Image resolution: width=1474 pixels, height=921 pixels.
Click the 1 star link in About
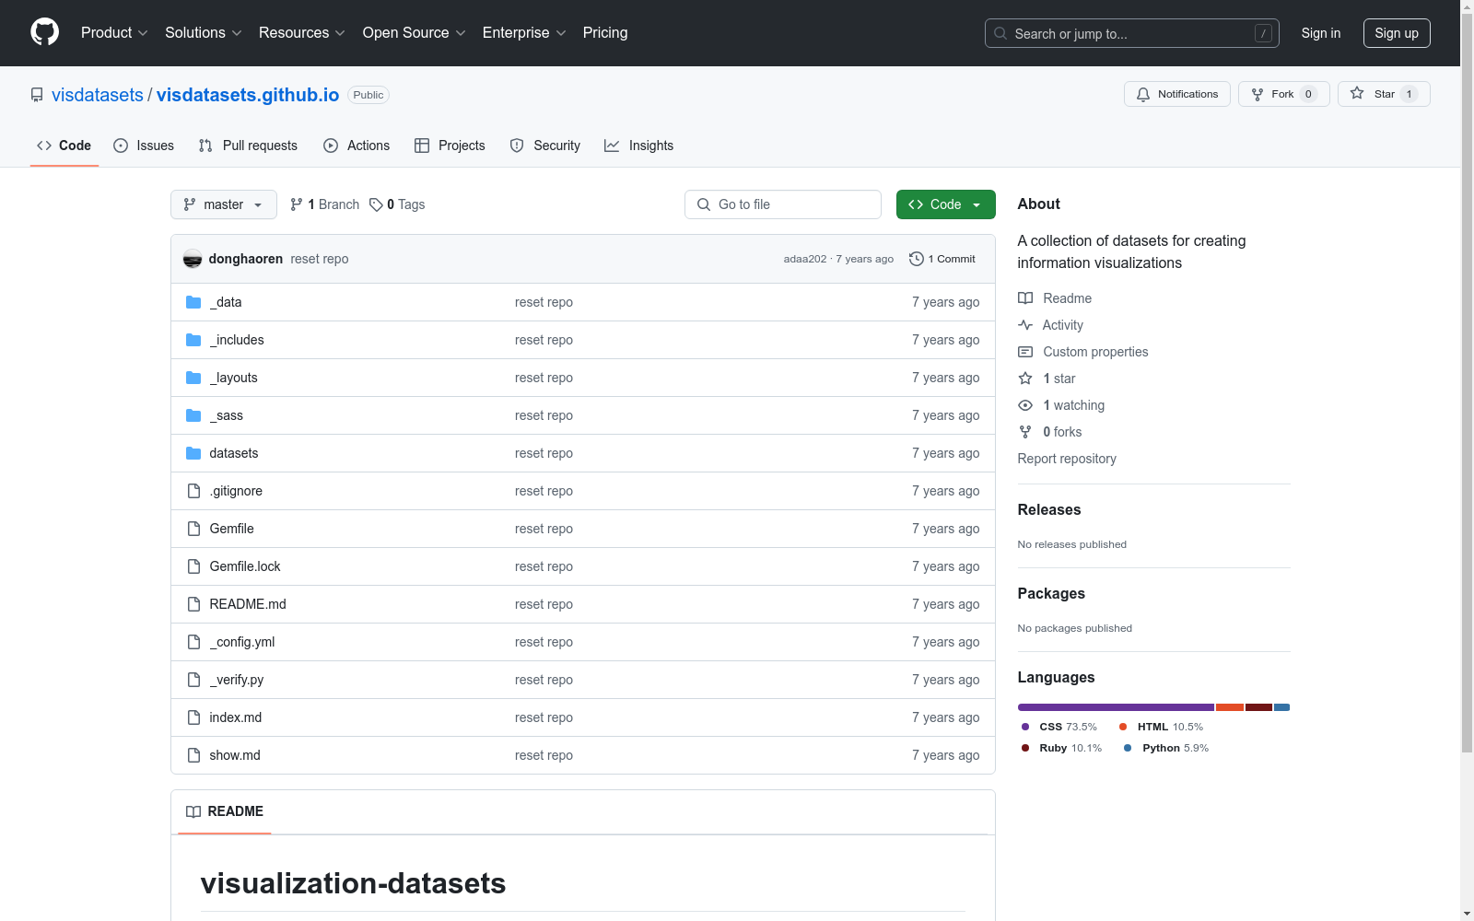pos(1059,379)
